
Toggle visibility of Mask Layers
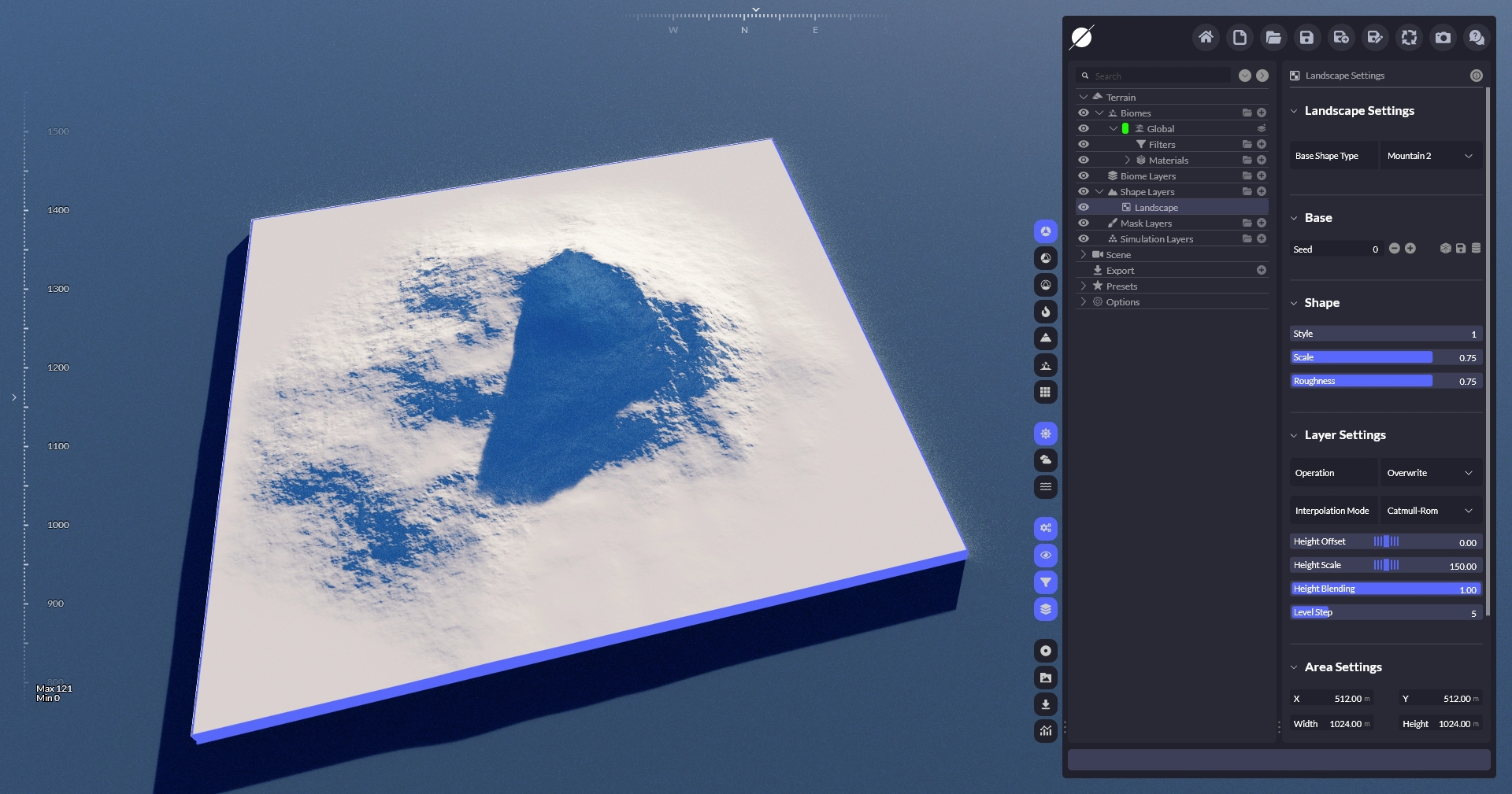point(1084,223)
